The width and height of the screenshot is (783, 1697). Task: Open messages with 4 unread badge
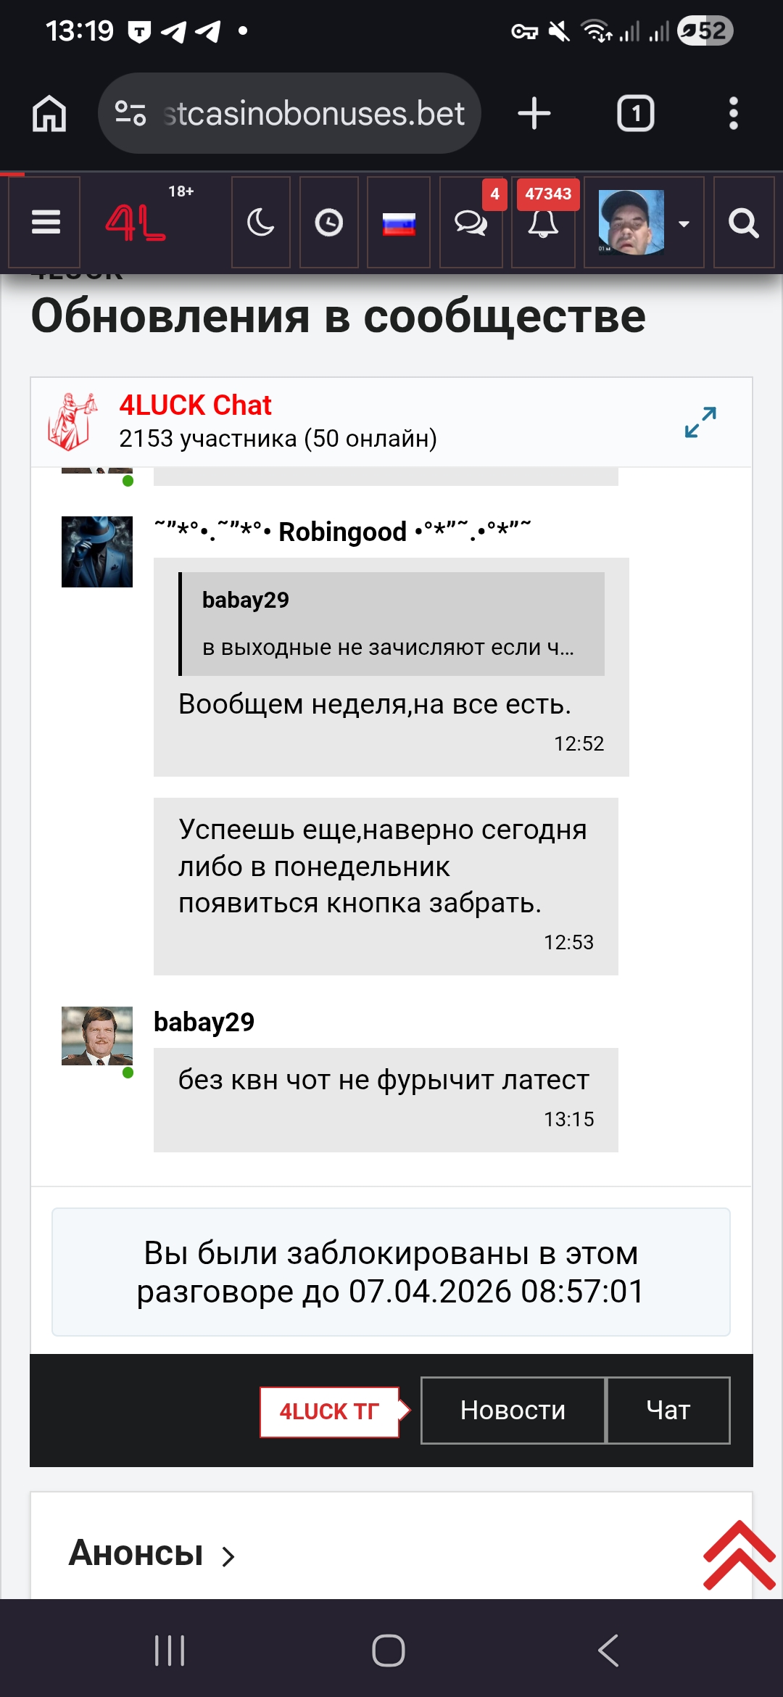(471, 223)
